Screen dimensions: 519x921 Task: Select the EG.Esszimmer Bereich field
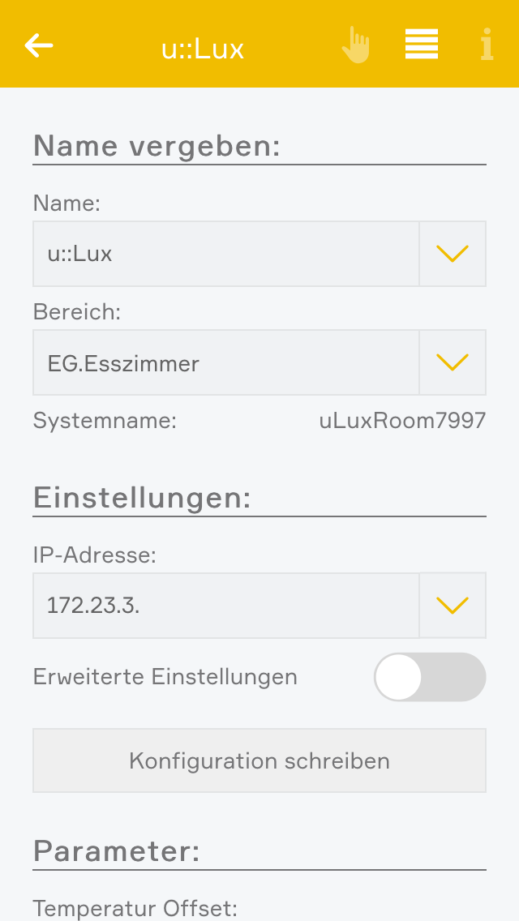(225, 362)
